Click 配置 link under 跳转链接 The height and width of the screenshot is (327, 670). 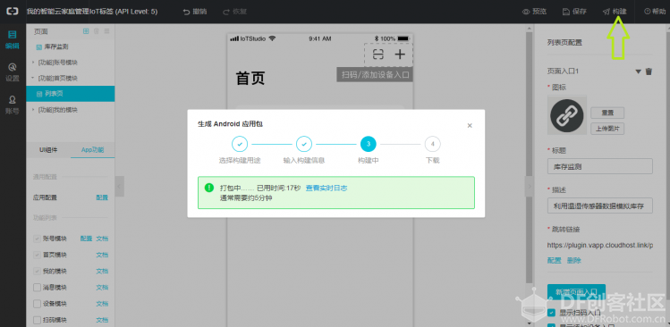(555, 260)
